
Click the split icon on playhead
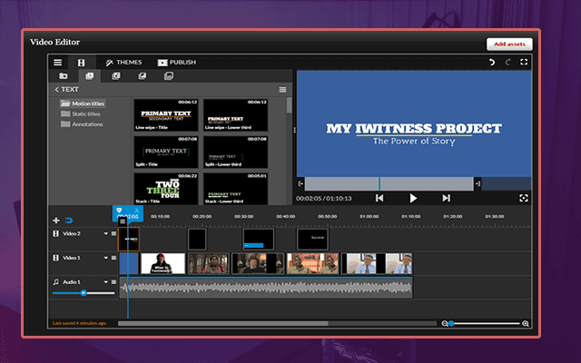[136, 211]
